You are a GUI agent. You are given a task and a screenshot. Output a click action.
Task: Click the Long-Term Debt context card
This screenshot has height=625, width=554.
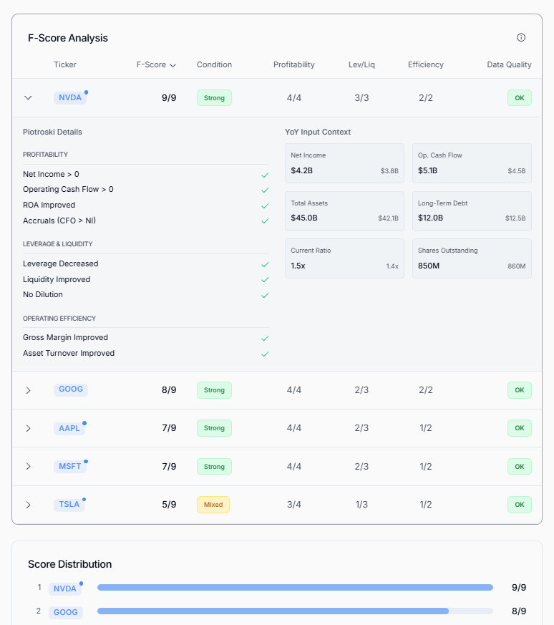click(x=472, y=211)
